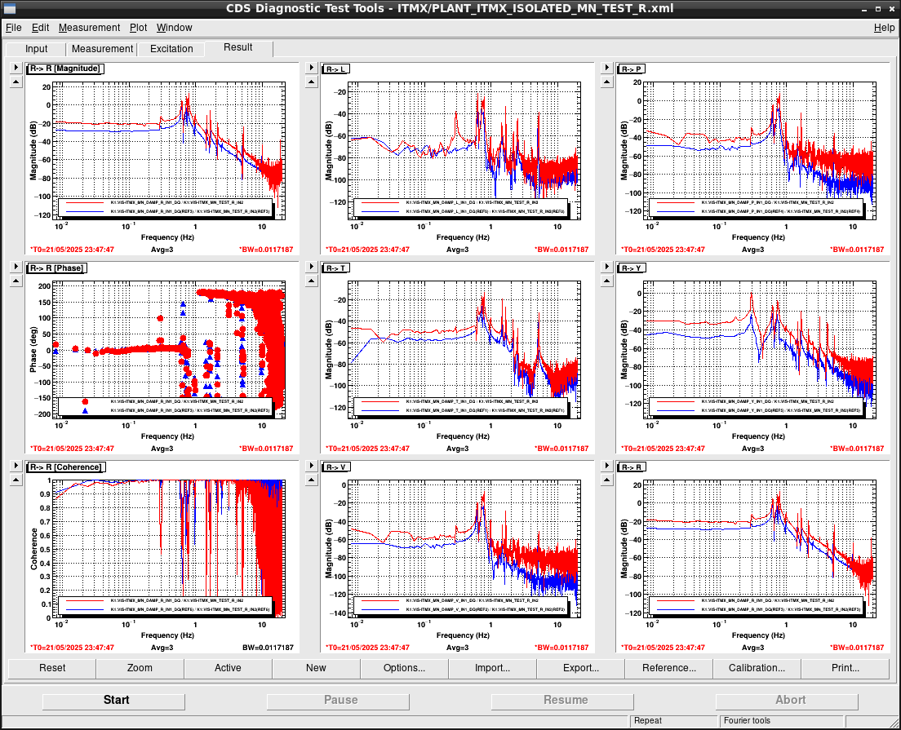
Task: Click the right-arrow icon of R-> R [Phase] plot
Action: pos(16,267)
